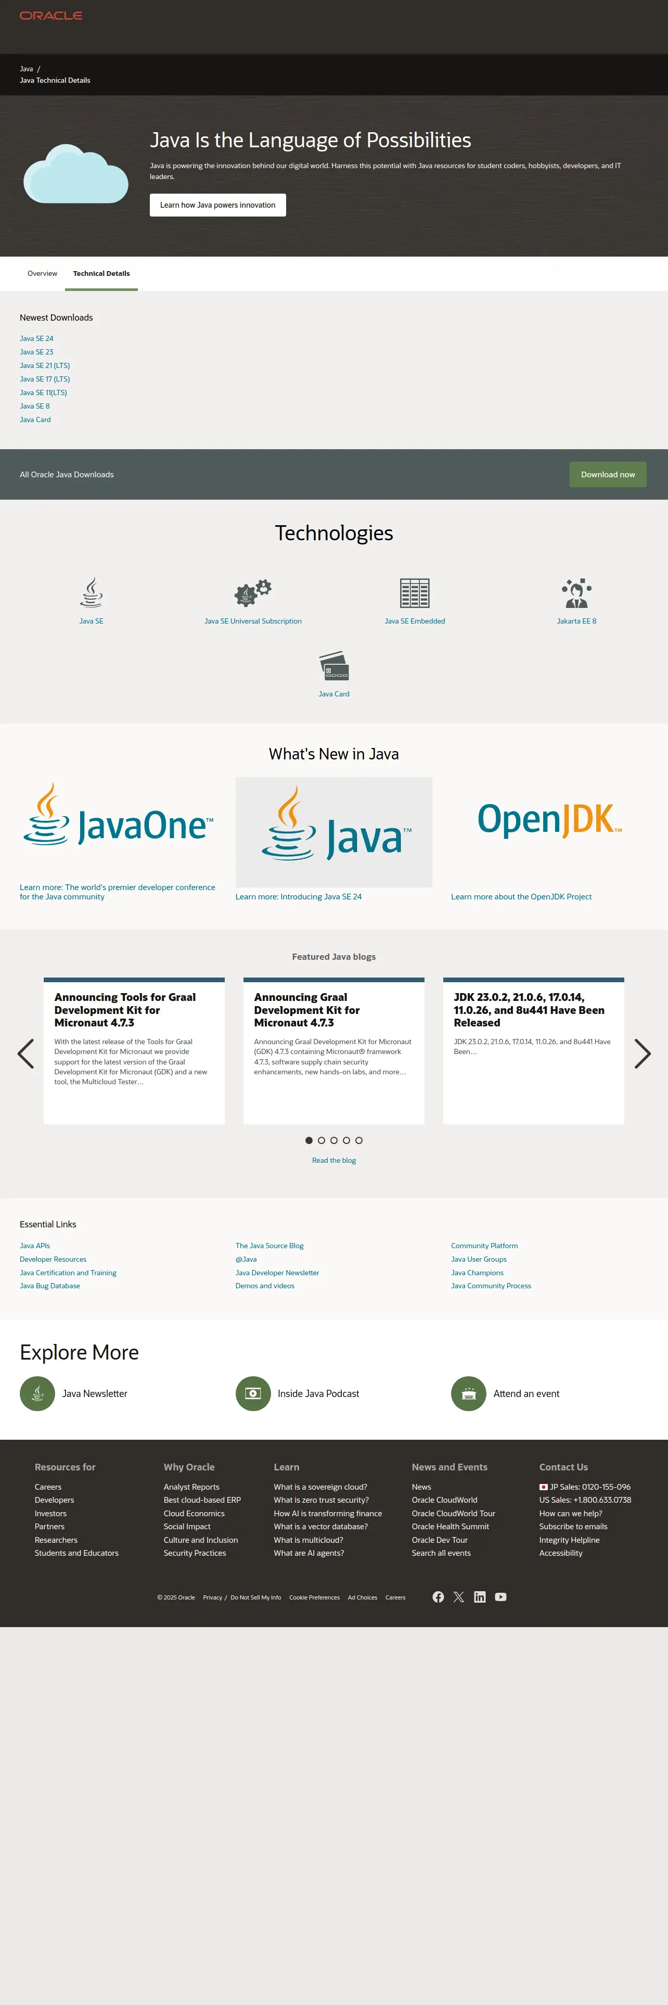Open Java SE Universal Subscription gears icon
The width and height of the screenshot is (668, 2005).
pyautogui.click(x=253, y=592)
